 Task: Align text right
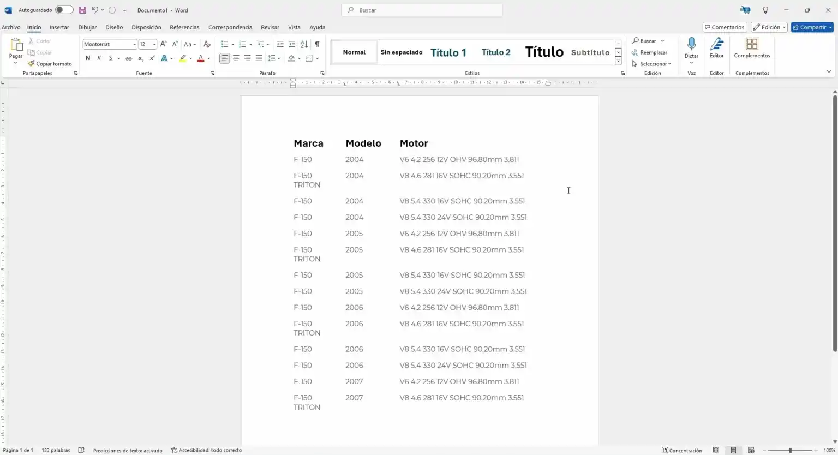[x=248, y=58]
